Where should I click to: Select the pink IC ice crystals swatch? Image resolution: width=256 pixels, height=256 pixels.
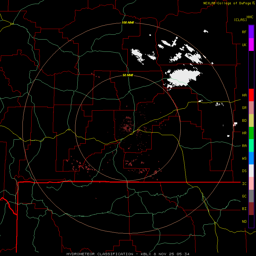[251, 183]
